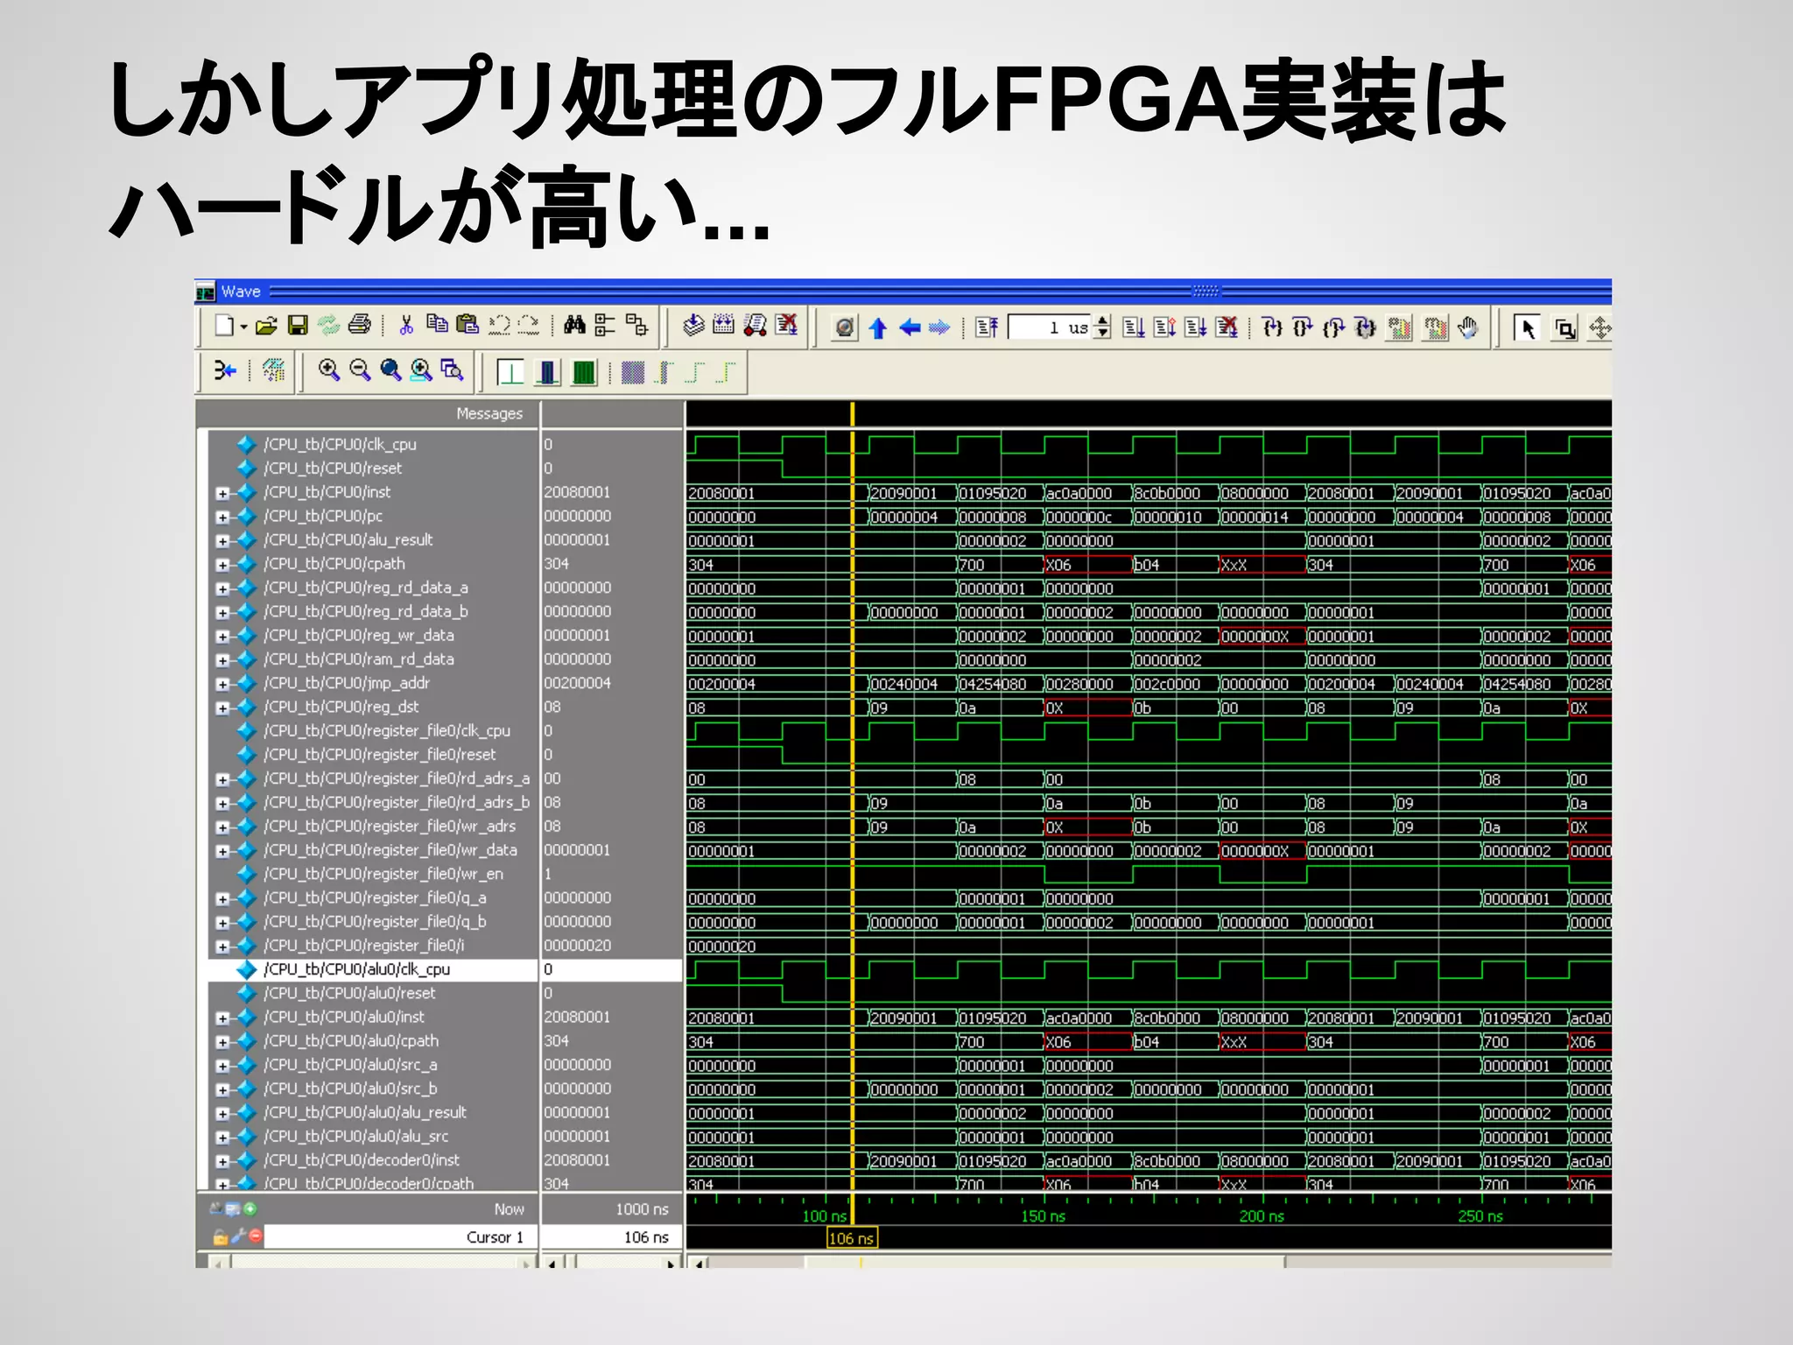
Task: Click the left scroll arrow under signal names
Action: [218, 1262]
